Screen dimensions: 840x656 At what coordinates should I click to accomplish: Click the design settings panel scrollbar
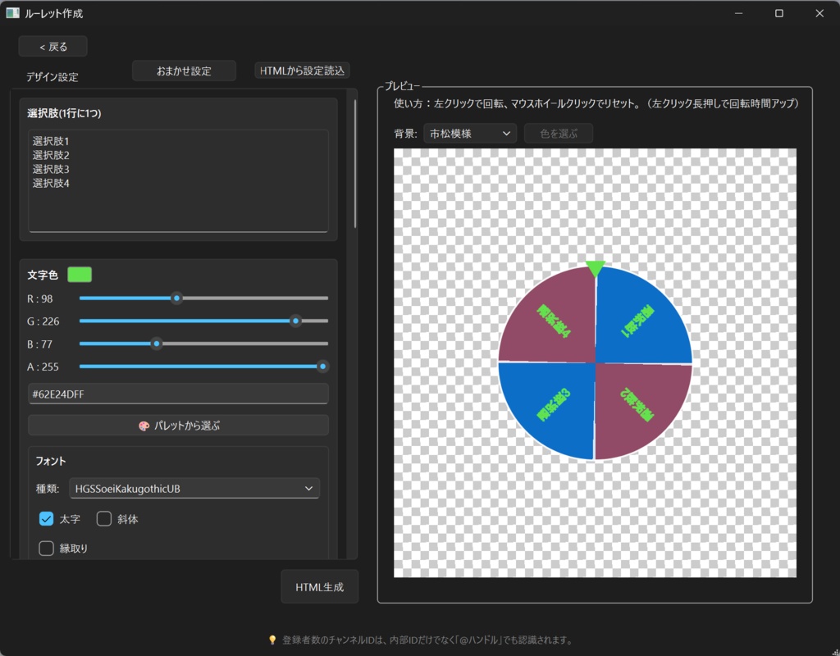click(x=354, y=163)
